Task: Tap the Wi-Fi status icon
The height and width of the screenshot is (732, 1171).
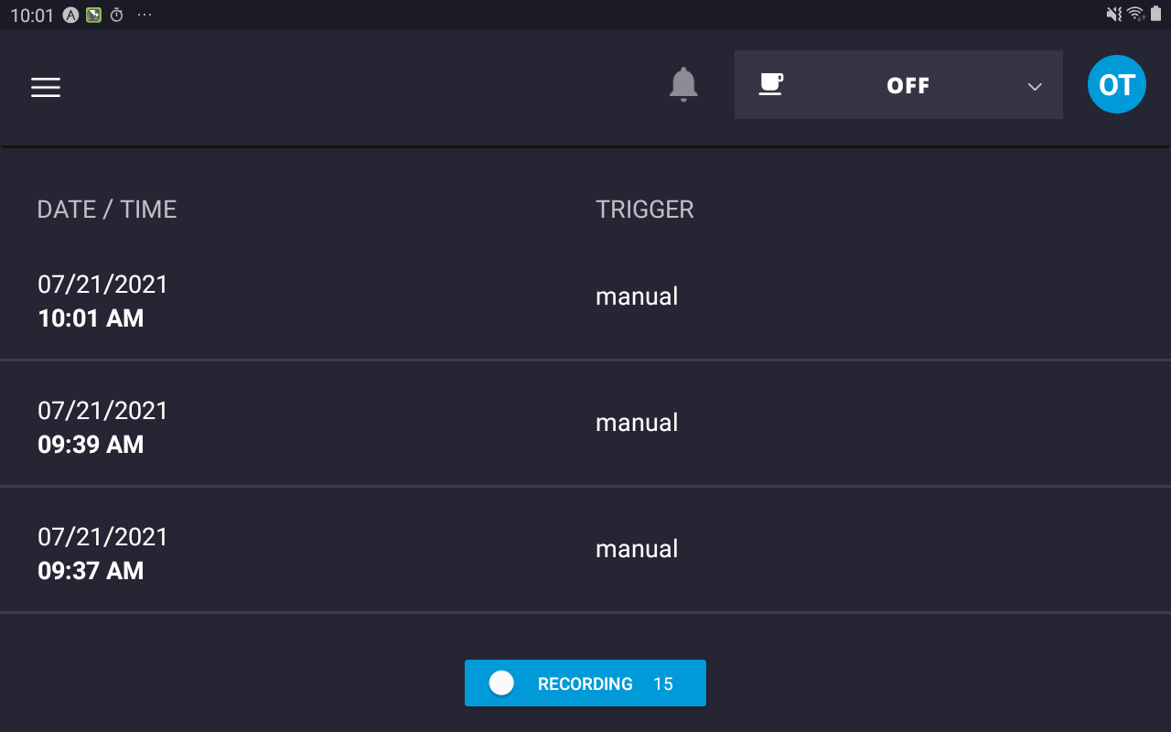Action: coord(1135,14)
